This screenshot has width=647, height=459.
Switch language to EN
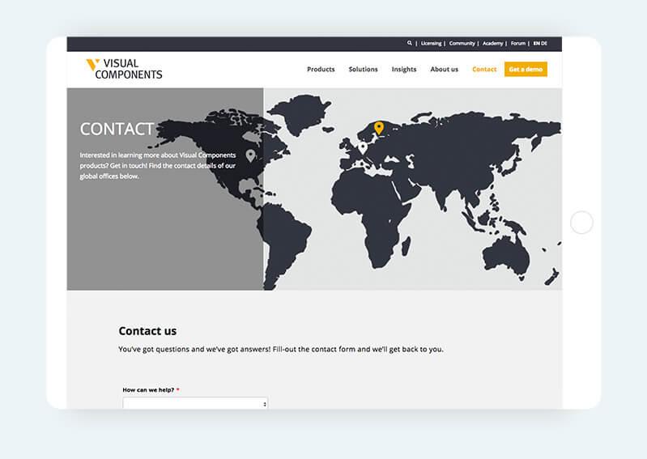[x=536, y=43]
